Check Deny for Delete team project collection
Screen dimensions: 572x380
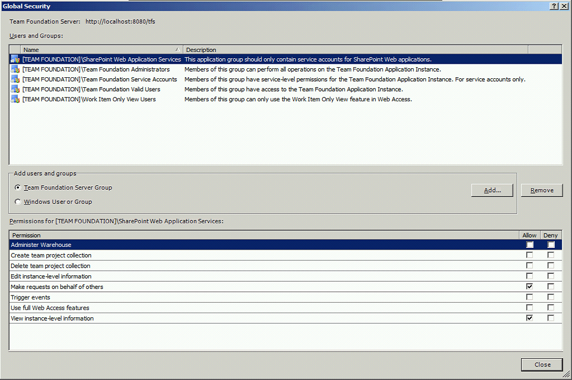pos(551,266)
